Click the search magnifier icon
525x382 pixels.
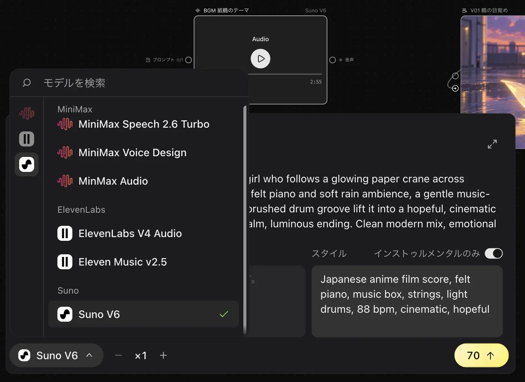coord(27,83)
